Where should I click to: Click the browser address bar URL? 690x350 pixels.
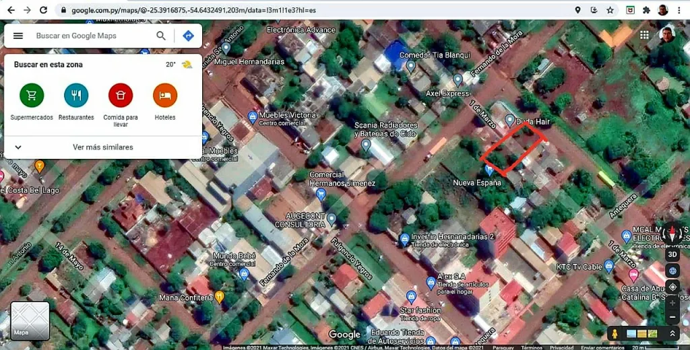[x=193, y=10]
